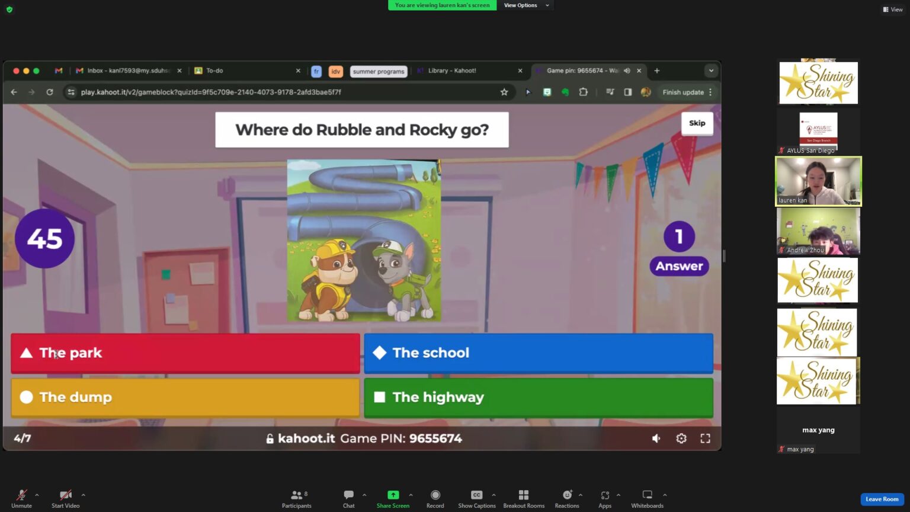
Task: Expand Apps options arrow
Action: (x=619, y=495)
